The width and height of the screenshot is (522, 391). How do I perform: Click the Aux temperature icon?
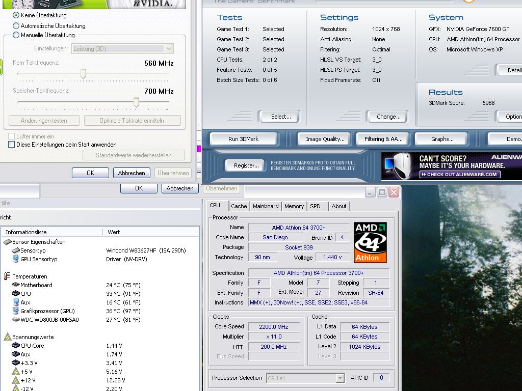[16, 302]
